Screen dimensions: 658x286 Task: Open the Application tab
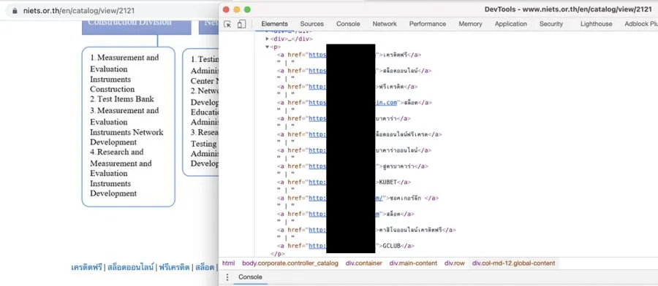click(511, 24)
